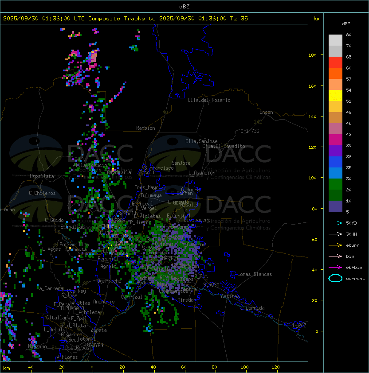Click the 'Manzano' map label
Image resolution: width=369 pixels, height=373 pixels.
37,346
